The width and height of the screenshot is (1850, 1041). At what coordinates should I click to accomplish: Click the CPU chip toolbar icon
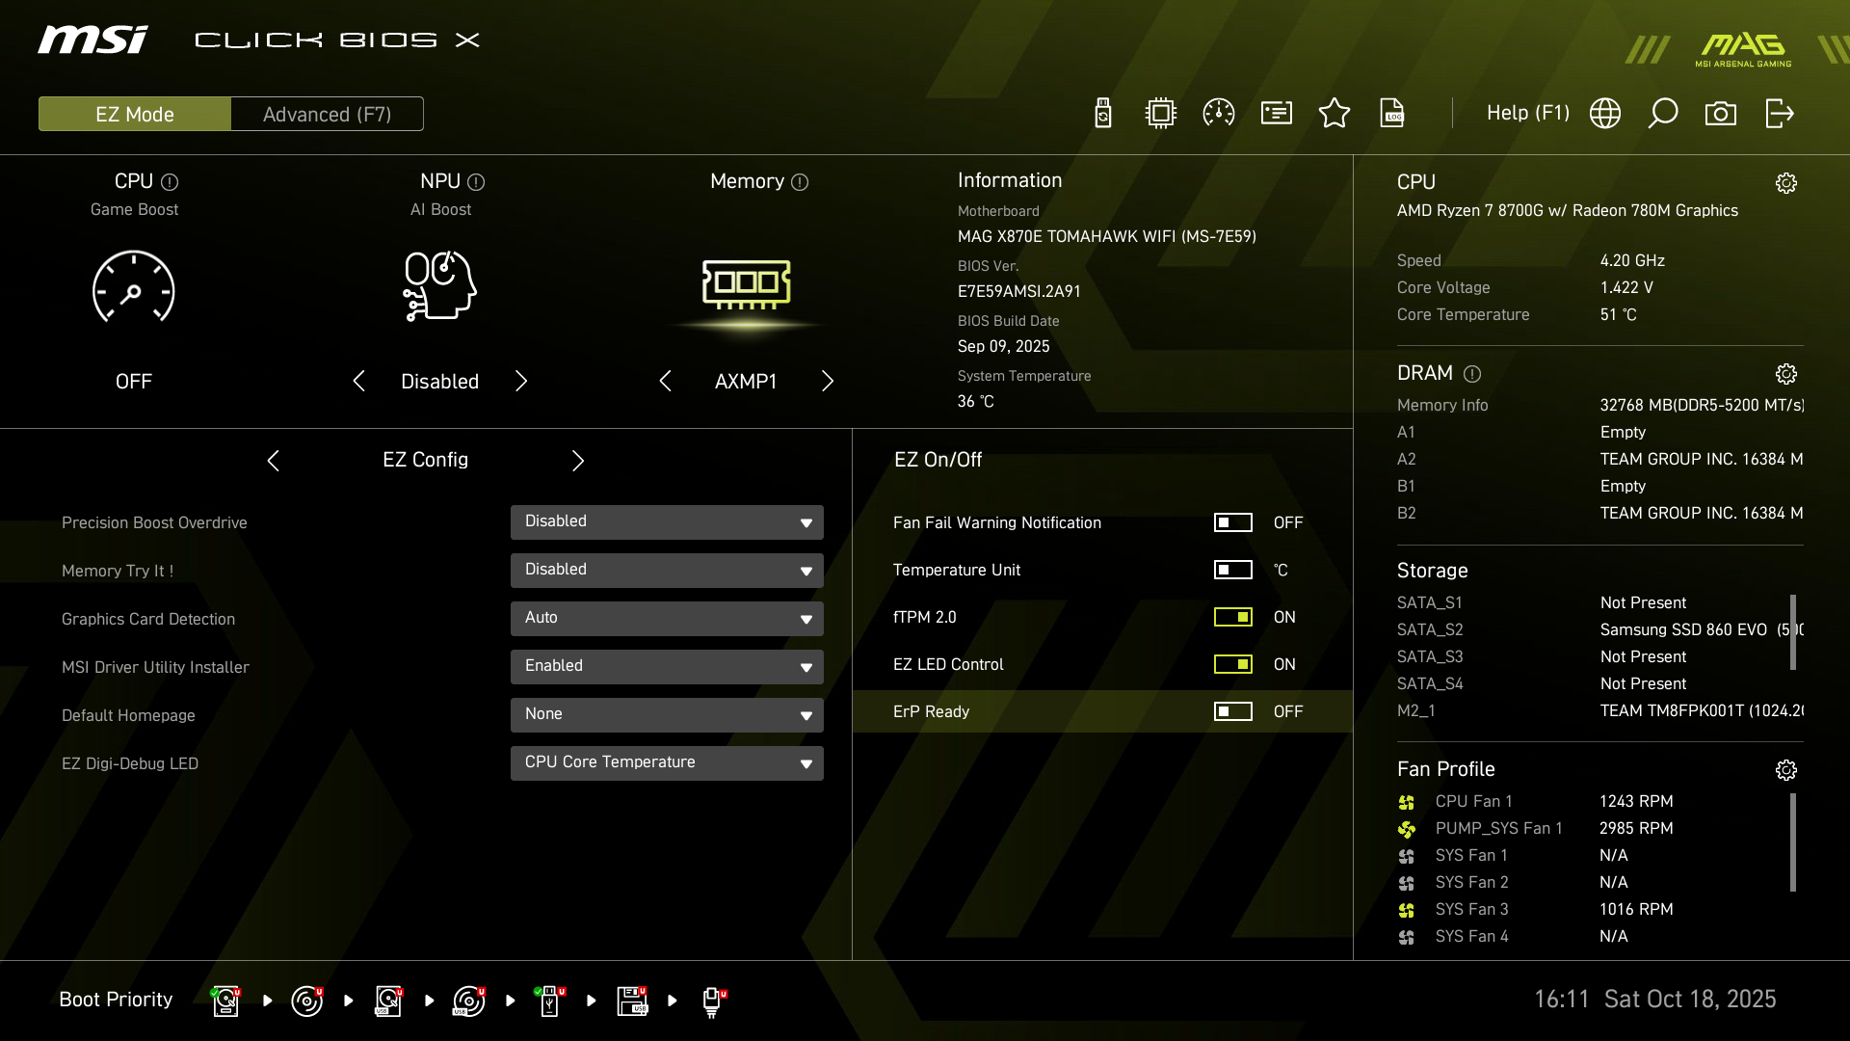click(x=1161, y=114)
